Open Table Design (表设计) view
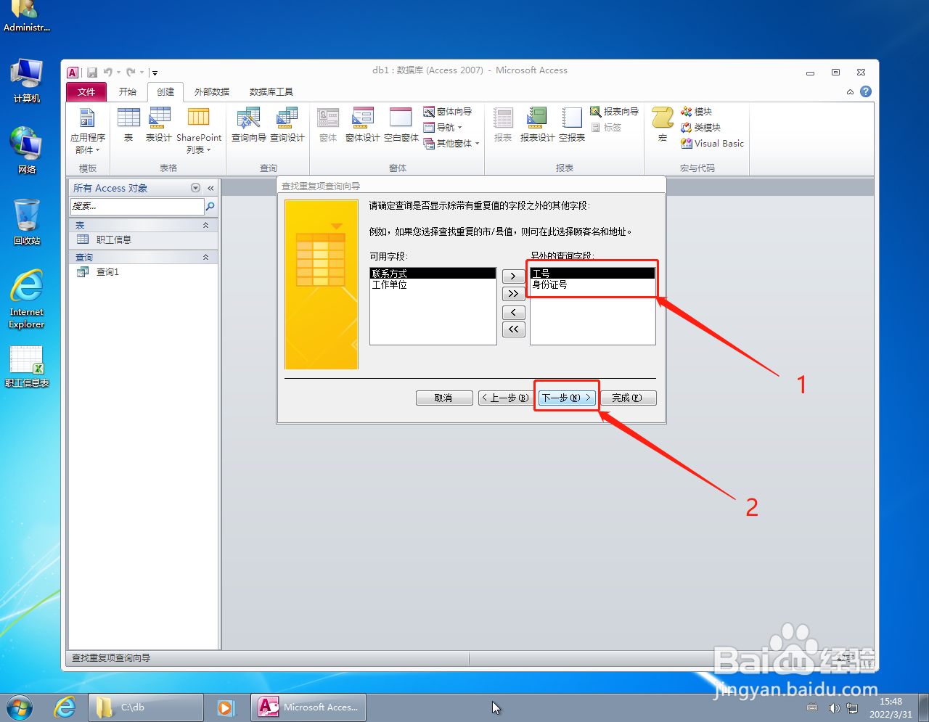 pyautogui.click(x=159, y=125)
